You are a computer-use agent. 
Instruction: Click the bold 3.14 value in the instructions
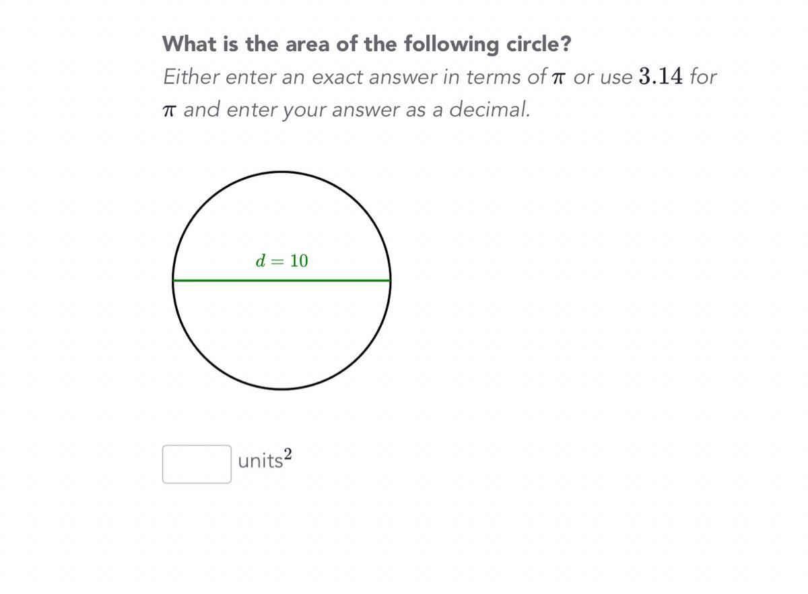(x=660, y=76)
